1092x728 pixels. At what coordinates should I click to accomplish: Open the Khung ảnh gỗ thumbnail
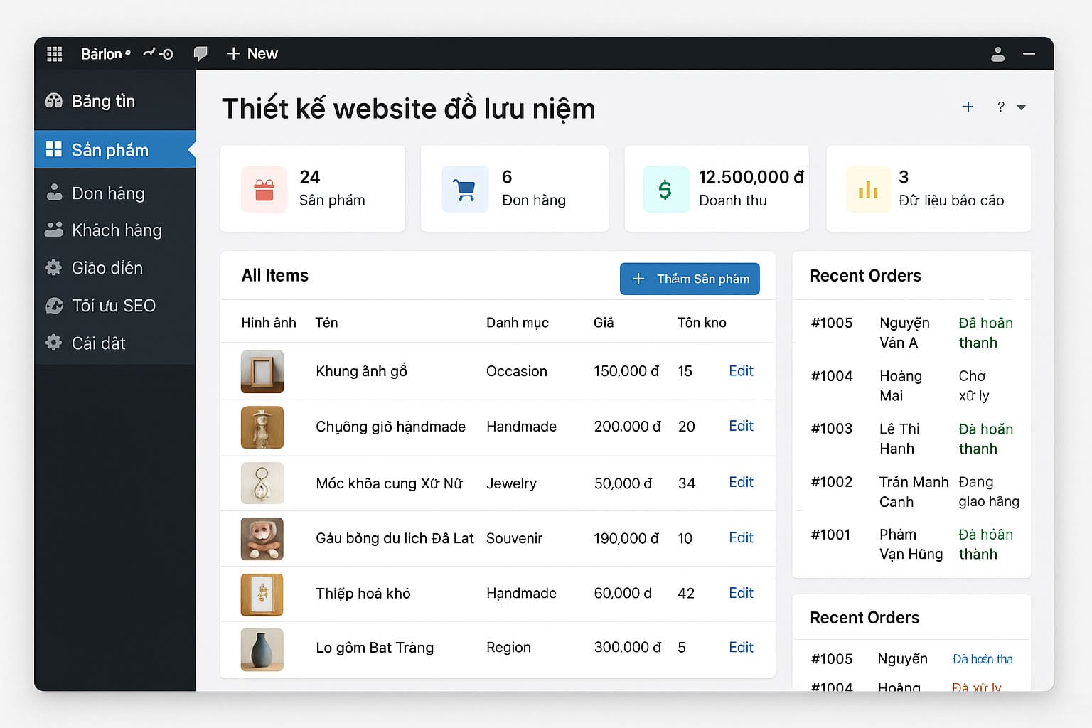pyautogui.click(x=262, y=372)
